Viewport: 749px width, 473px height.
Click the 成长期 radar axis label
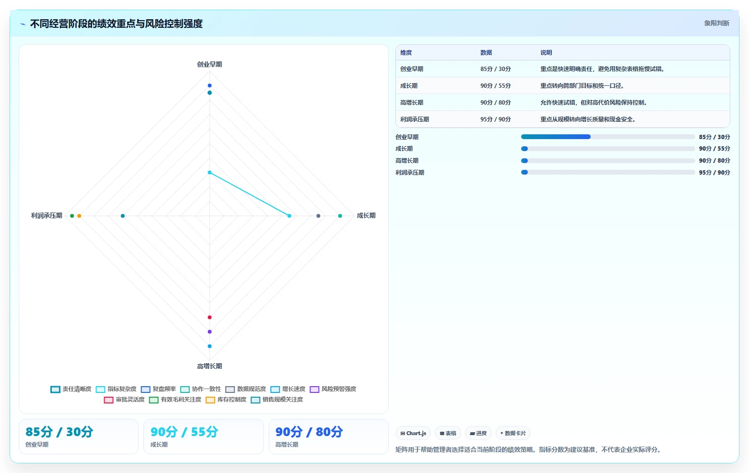pos(366,216)
